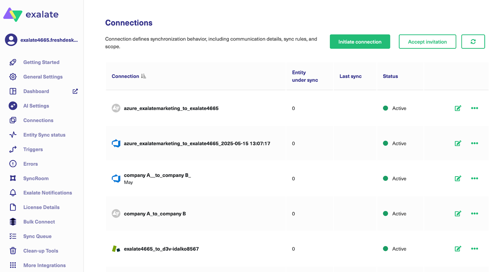This screenshot has width=503, height=272.
Task: Edit company A__to_company B_ May connection
Action: [x=458, y=179]
